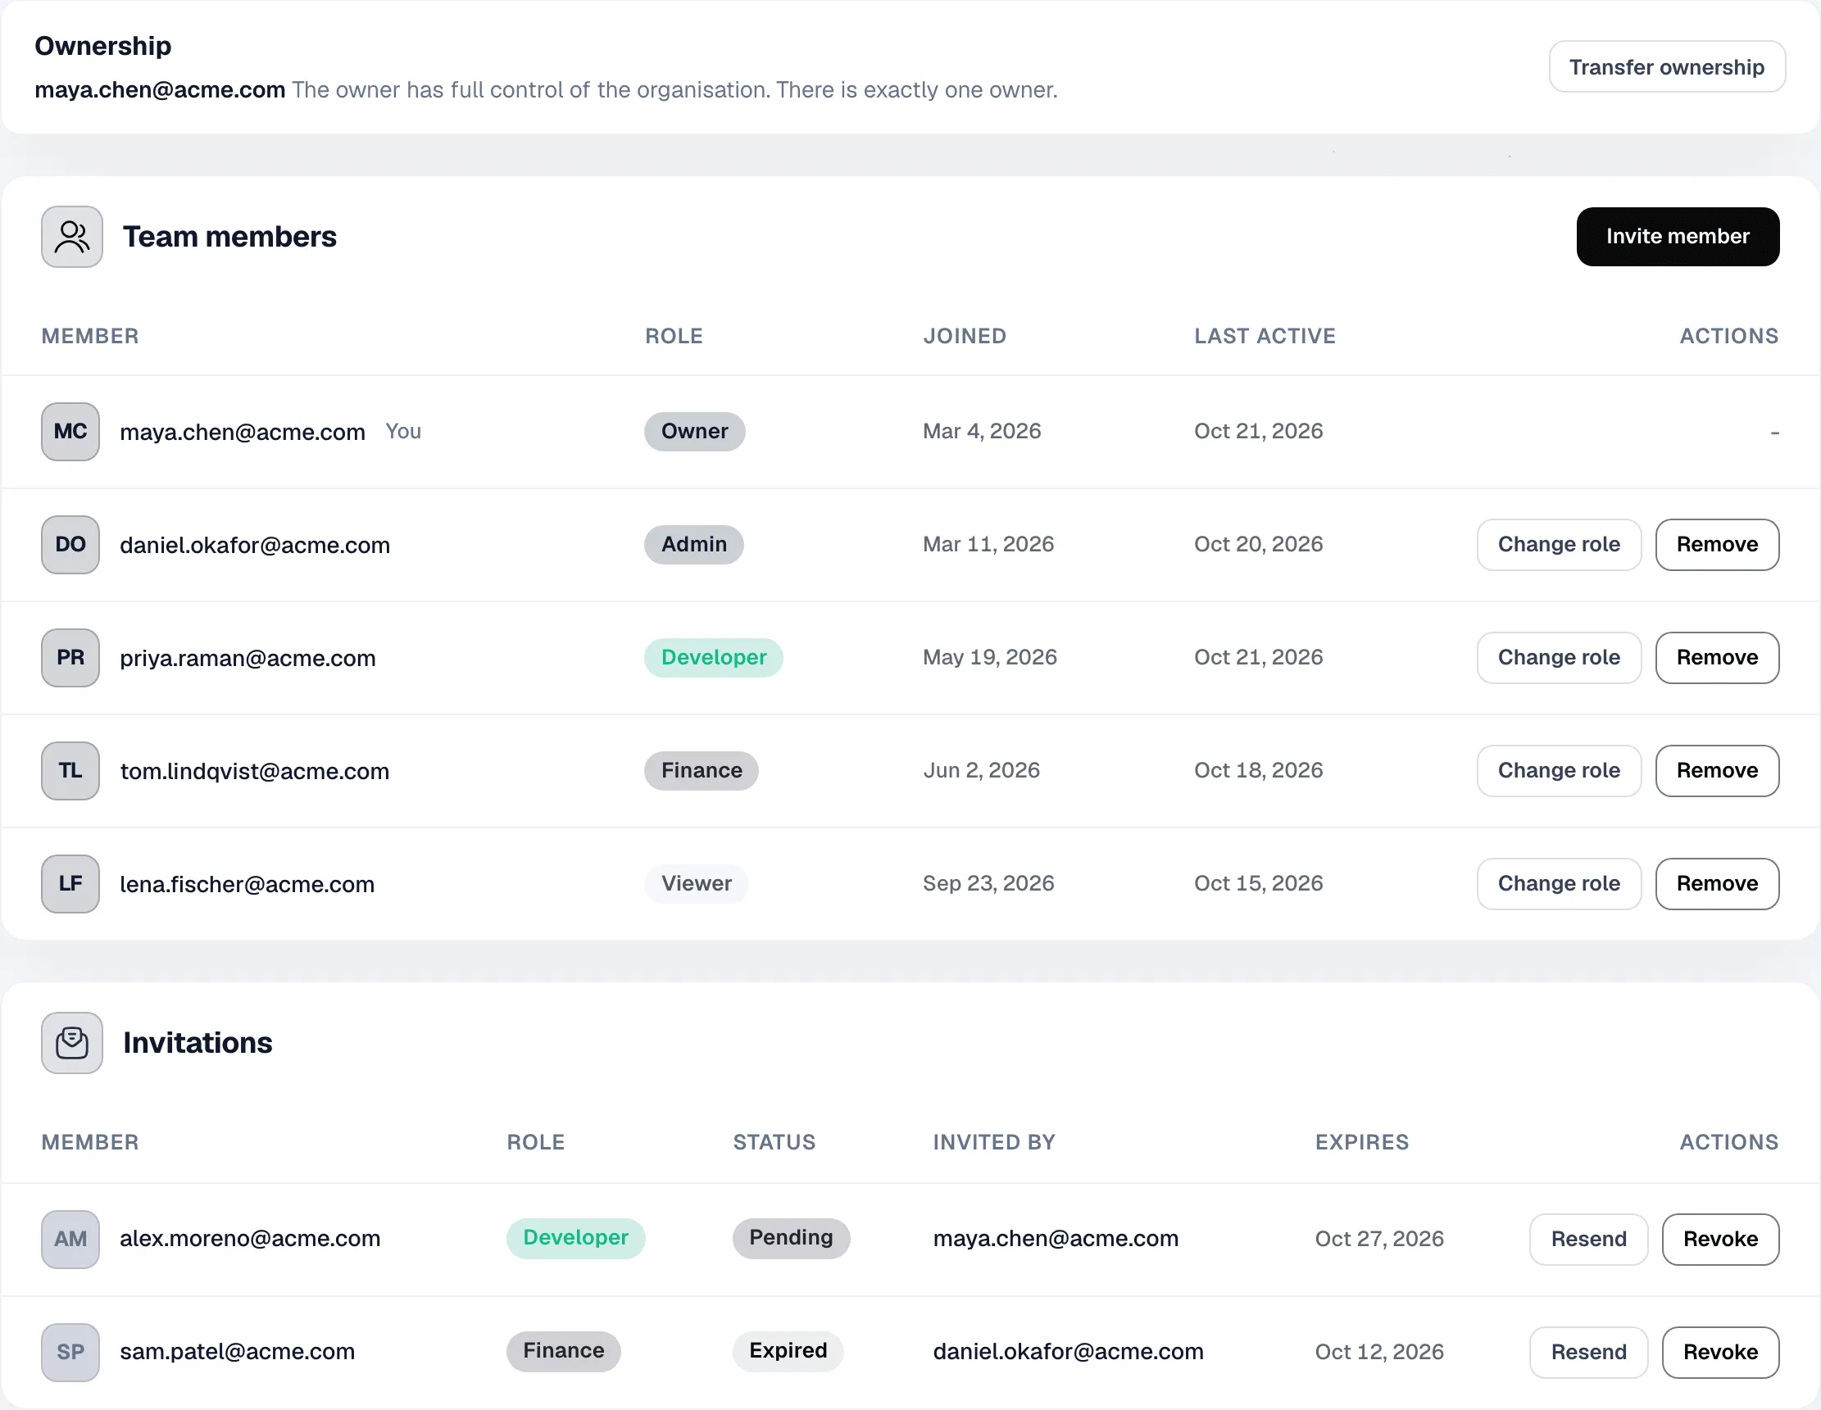Click priya.raman's Developer role badge

tap(714, 658)
